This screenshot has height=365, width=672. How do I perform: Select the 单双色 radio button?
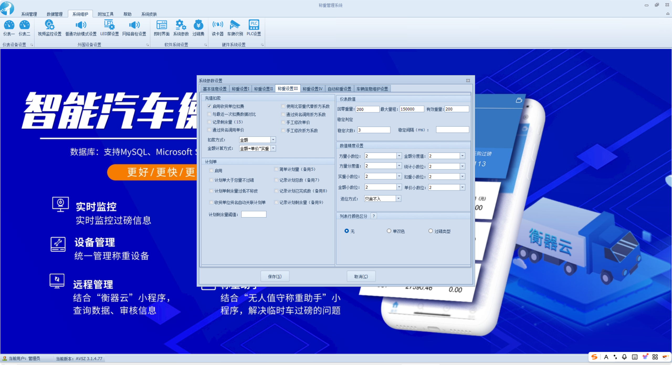[389, 231]
